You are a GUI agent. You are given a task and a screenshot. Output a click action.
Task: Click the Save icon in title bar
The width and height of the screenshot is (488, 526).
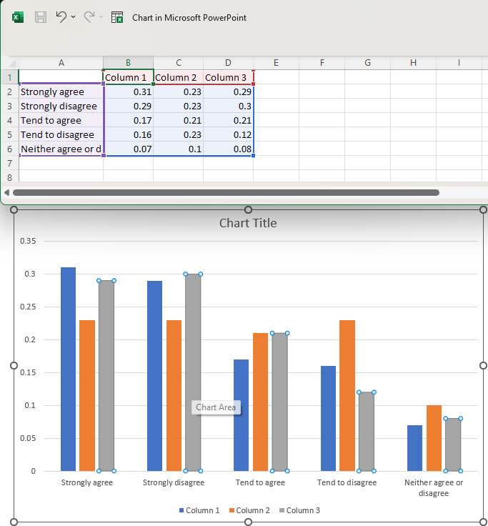pyautogui.click(x=41, y=17)
